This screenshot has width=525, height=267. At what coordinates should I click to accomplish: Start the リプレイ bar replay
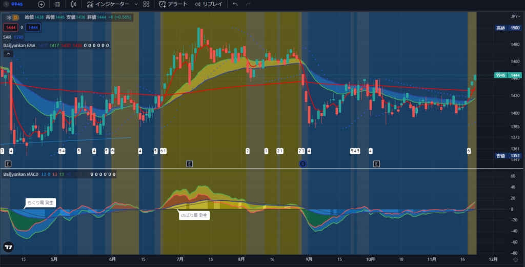click(208, 4)
